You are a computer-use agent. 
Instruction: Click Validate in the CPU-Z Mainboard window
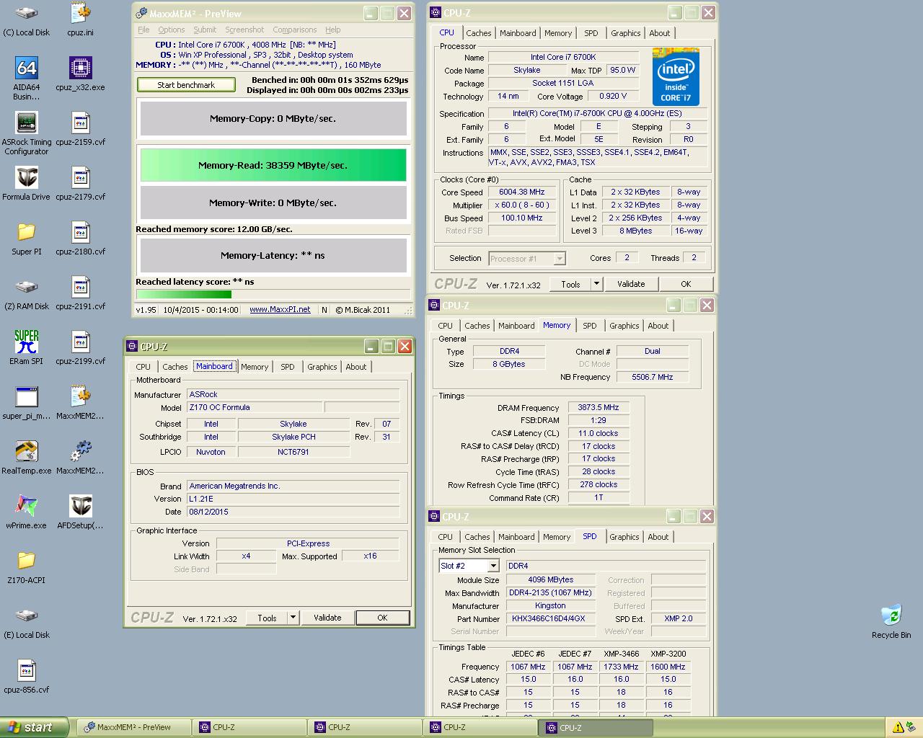(x=327, y=618)
